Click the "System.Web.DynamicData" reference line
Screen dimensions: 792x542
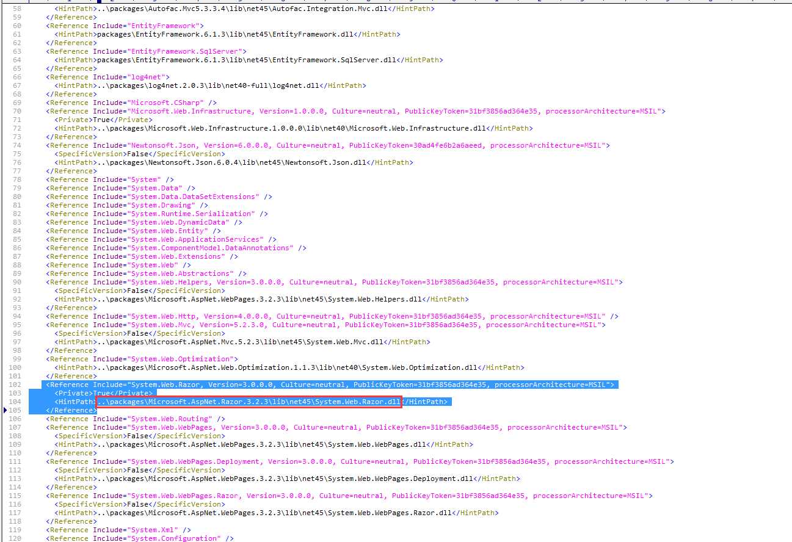point(144,222)
